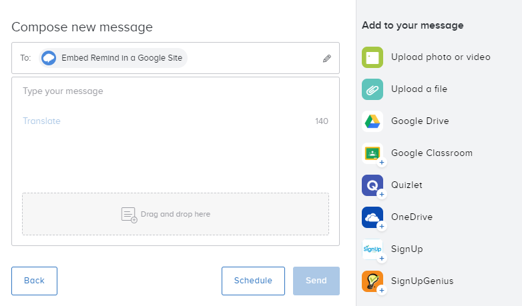Screen dimensions: 522x306
Task: Select the Google Drive text option
Action: [420, 121]
